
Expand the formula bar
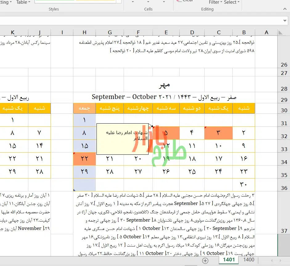pyautogui.click(x=285, y=20)
